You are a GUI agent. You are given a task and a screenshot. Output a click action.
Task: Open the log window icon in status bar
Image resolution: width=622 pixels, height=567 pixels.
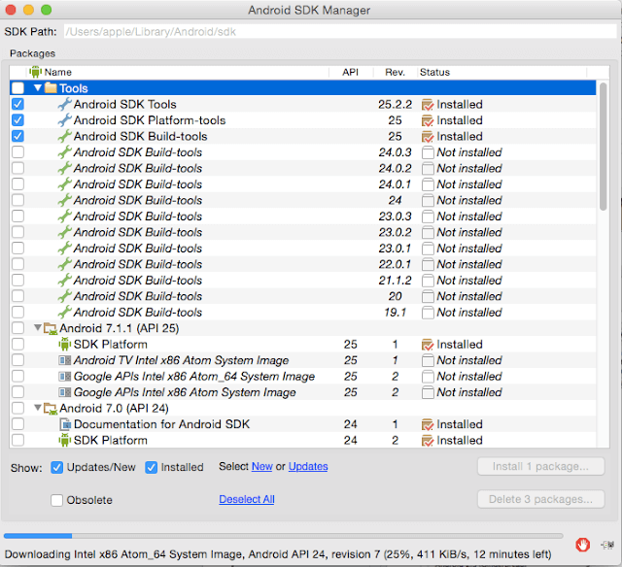(607, 546)
